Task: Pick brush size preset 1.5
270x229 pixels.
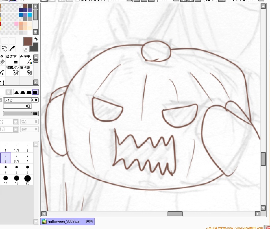Action: coord(16,147)
